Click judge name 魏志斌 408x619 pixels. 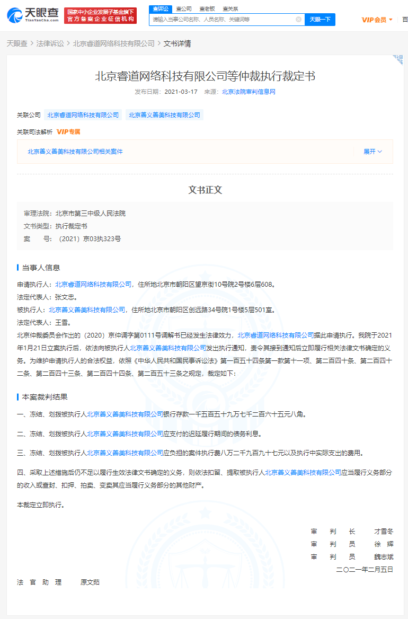tap(384, 556)
